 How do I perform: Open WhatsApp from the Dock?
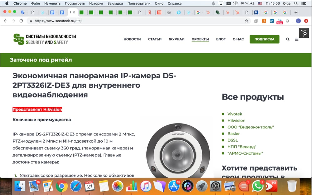click(x=257, y=186)
